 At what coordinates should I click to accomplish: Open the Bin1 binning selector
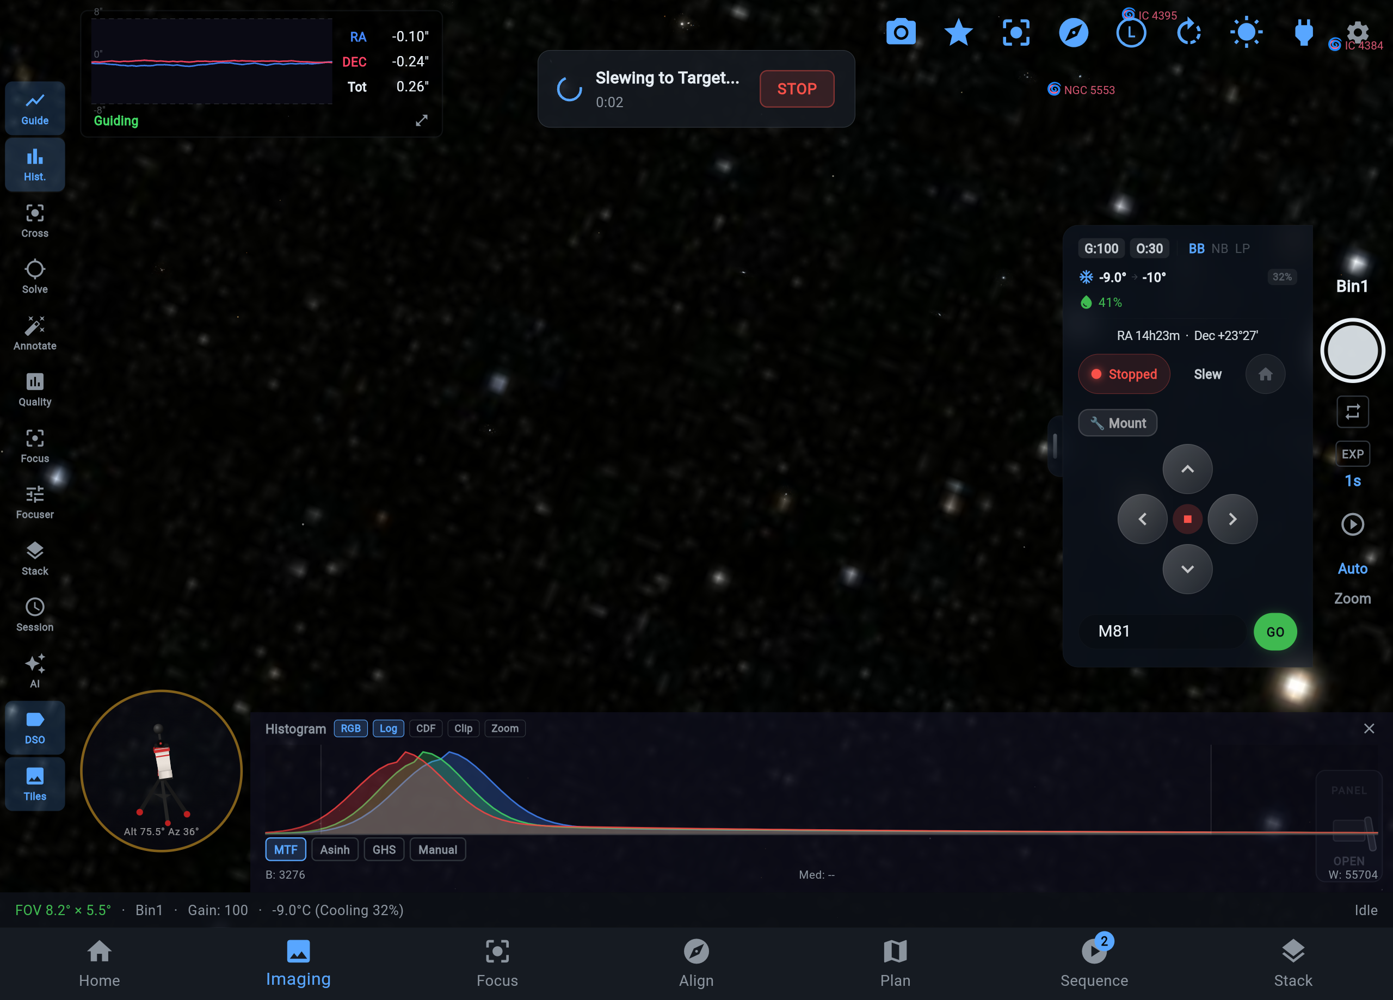pos(1352,286)
